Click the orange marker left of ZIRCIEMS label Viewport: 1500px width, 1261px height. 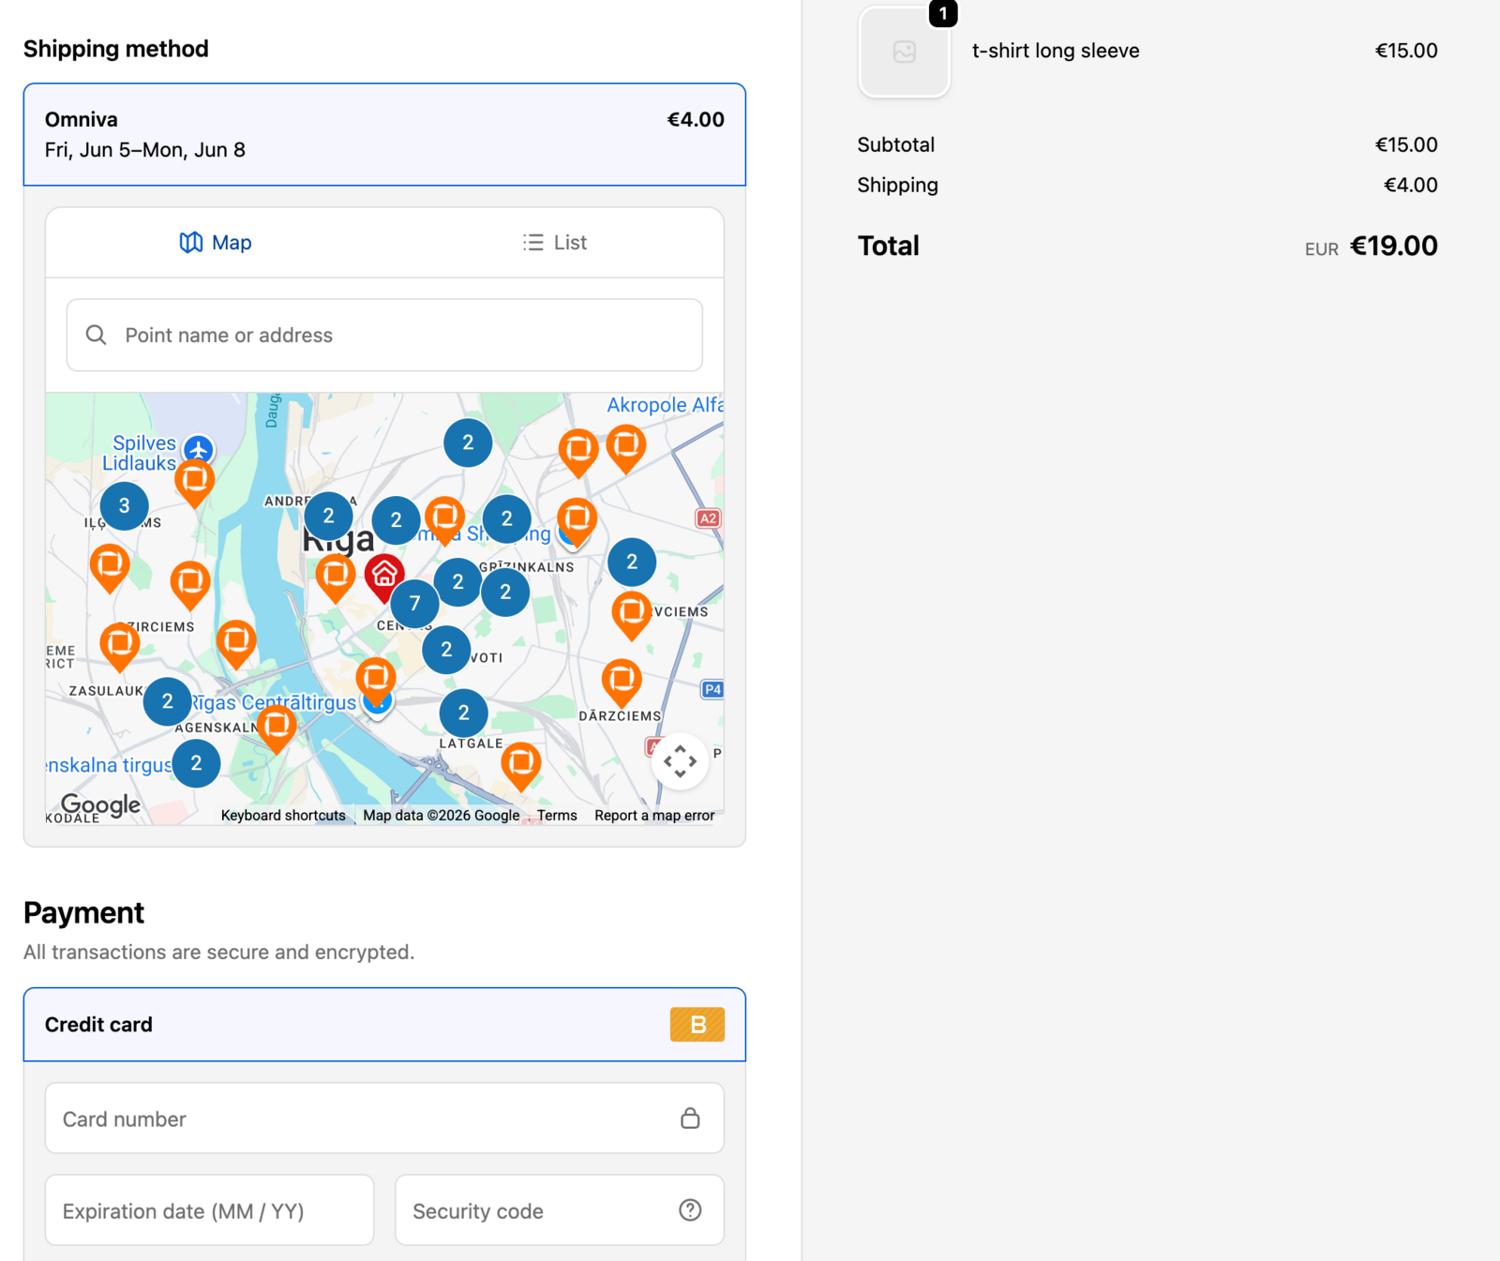pos(119,645)
